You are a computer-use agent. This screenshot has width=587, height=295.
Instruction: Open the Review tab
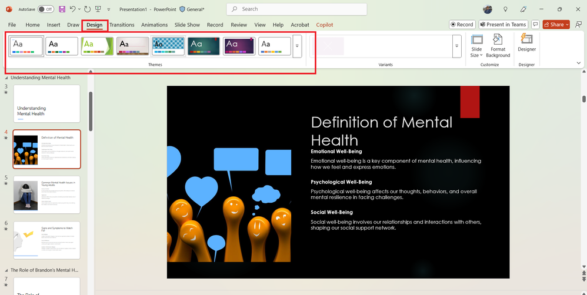pos(239,25)
